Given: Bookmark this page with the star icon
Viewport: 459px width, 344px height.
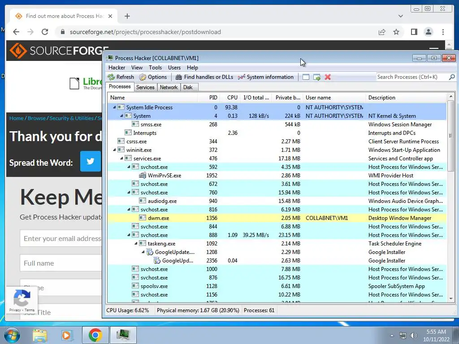Looking at the screenshot, I should (396, 32).
